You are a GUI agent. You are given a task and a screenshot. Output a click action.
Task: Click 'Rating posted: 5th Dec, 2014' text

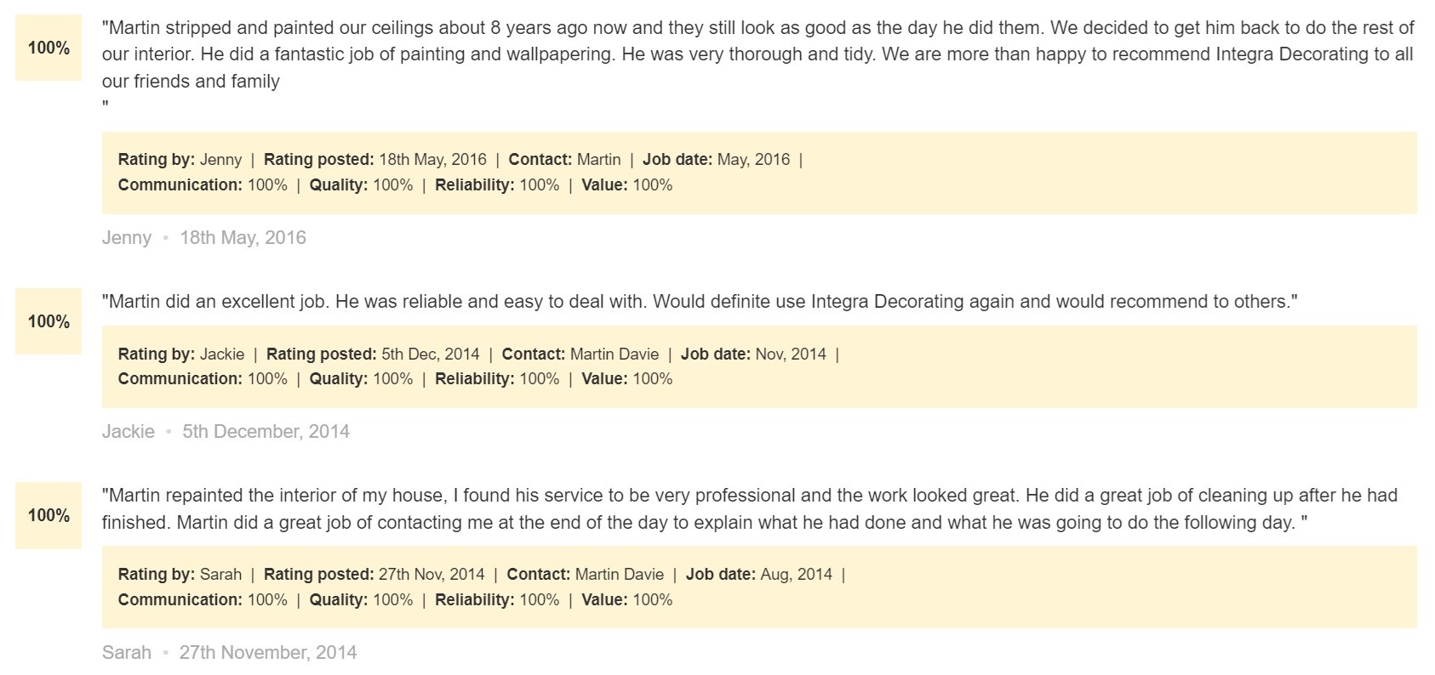[373, 355]
